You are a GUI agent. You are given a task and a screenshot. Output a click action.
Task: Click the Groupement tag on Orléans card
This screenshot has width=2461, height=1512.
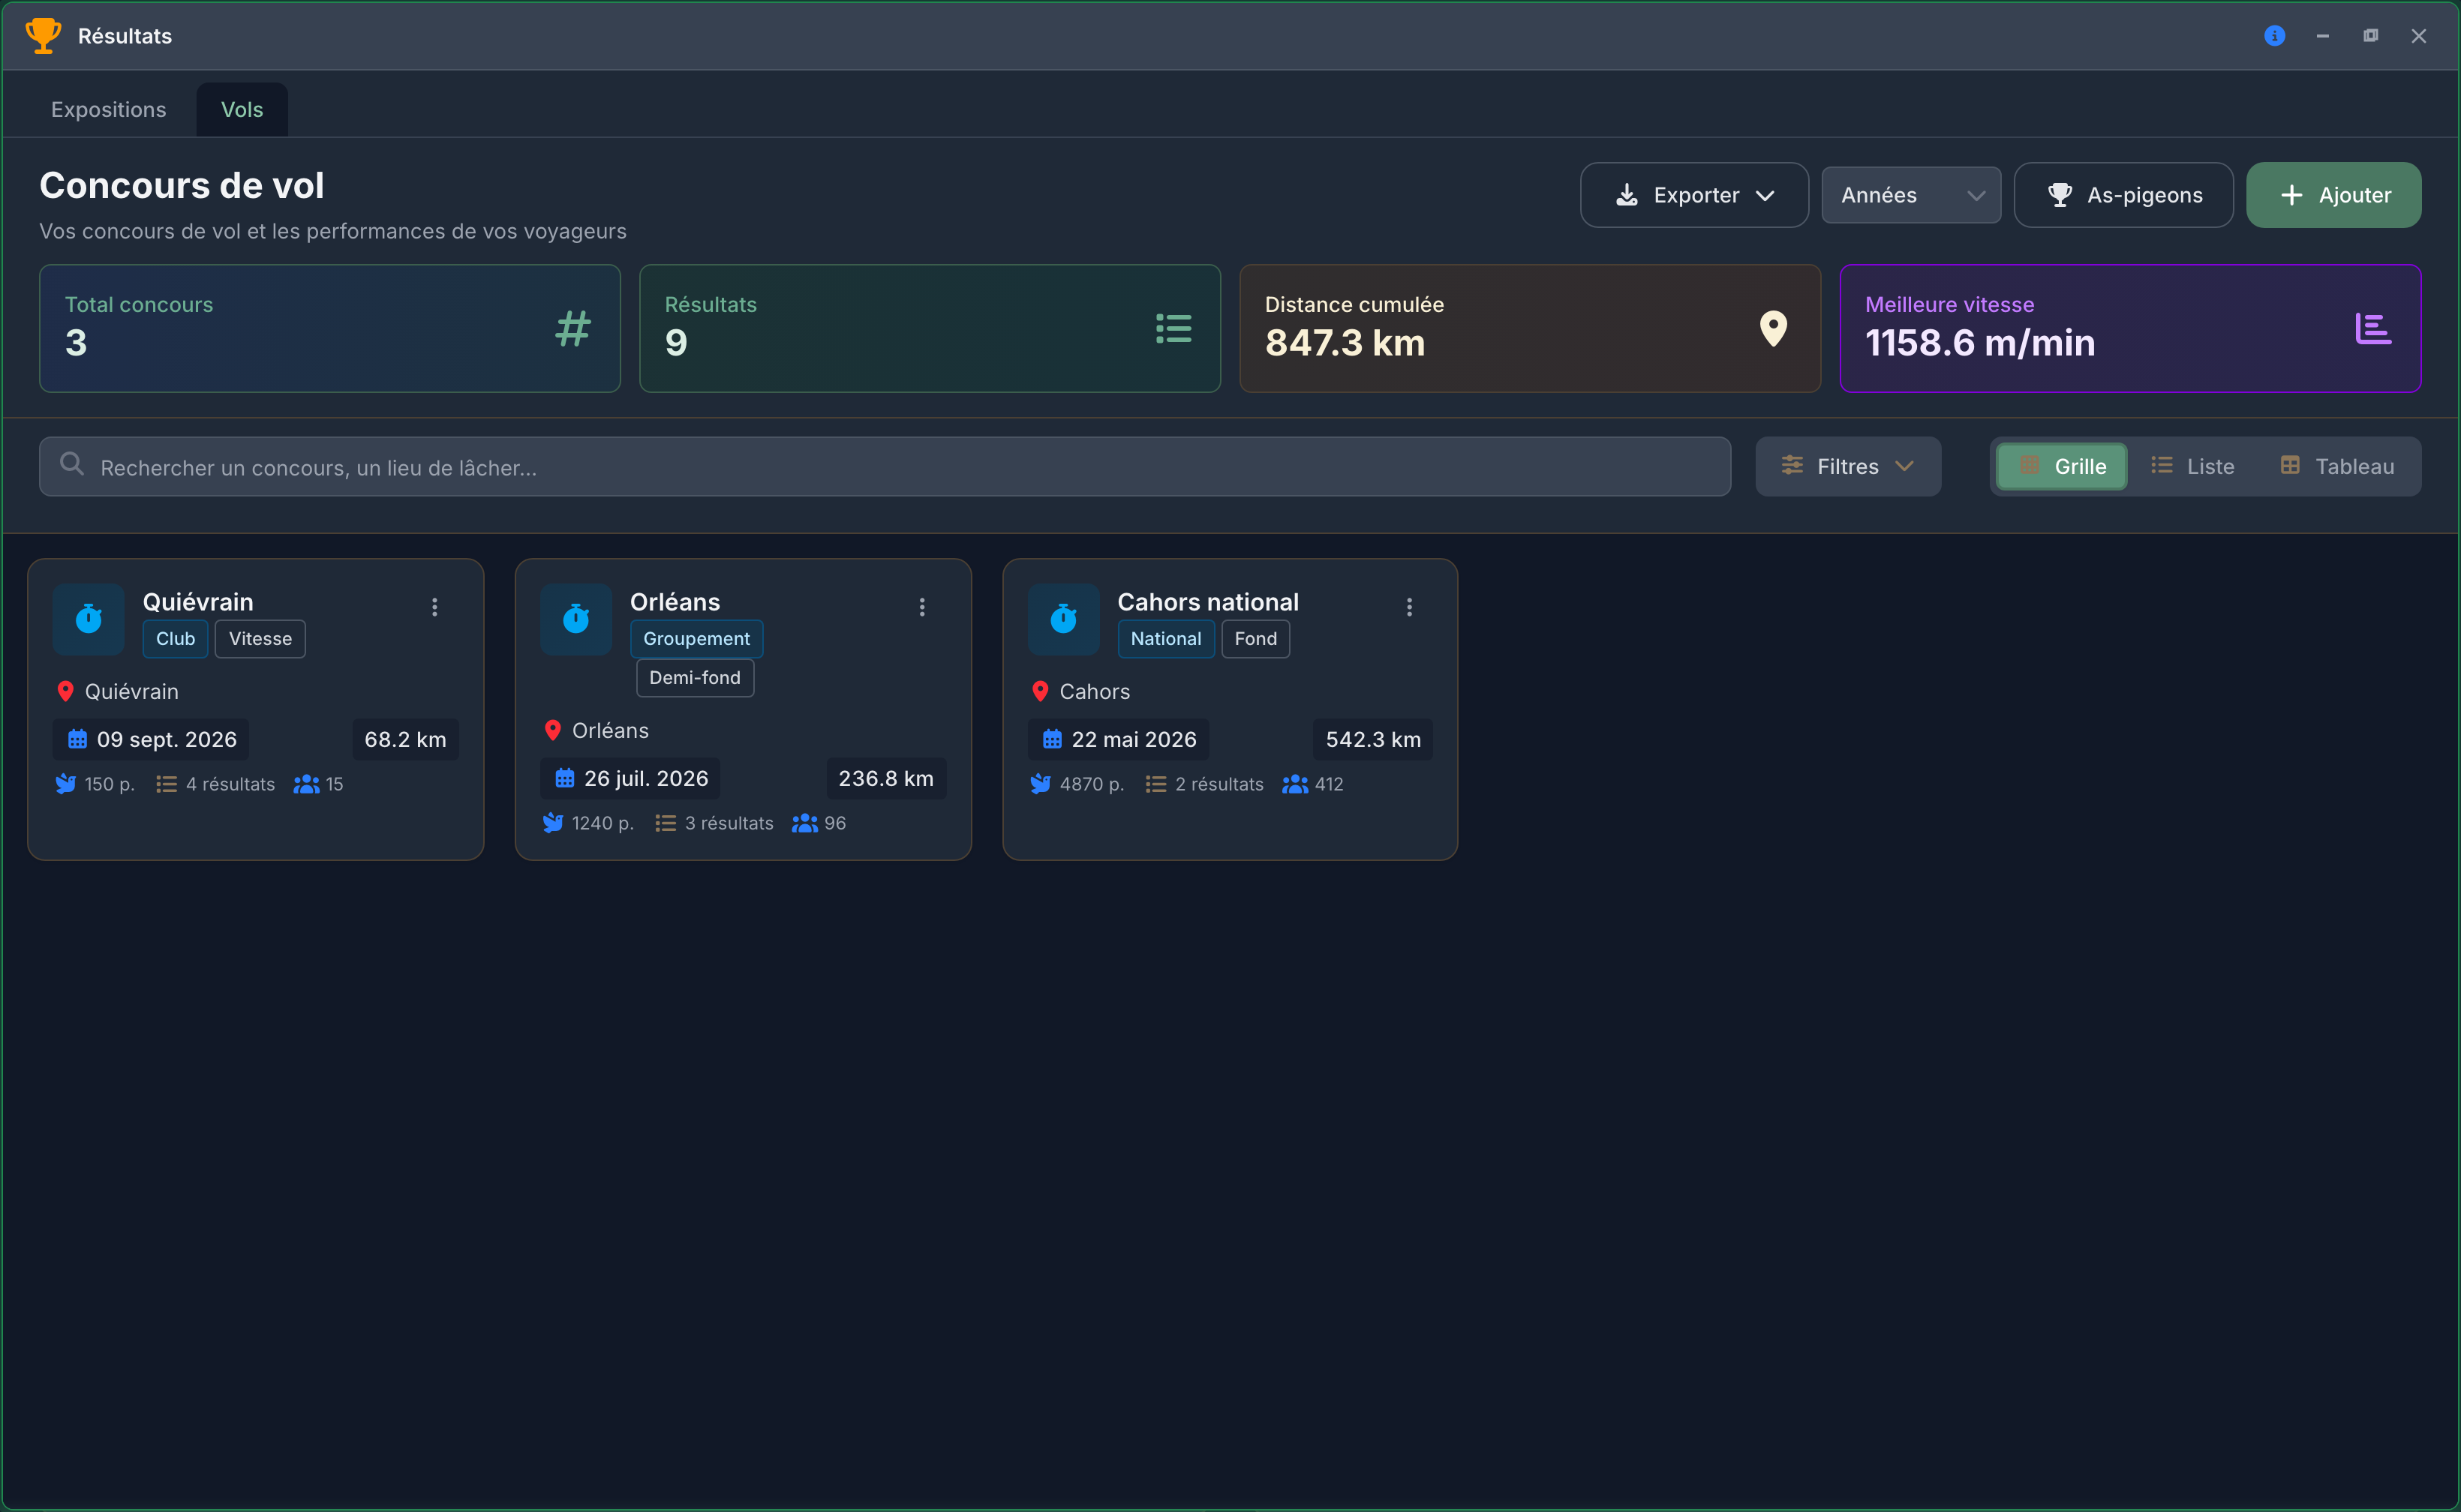[x=696, y=639]
